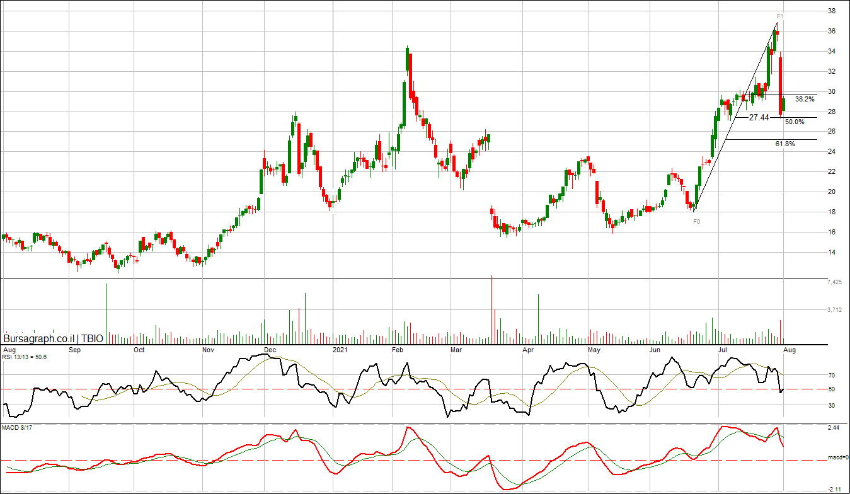Click the Mar month label on the time axis

pyautogui.click(x=456, y=349)
